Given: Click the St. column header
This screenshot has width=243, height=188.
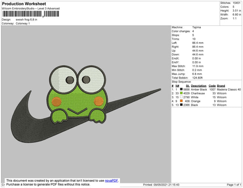Looking at the screenshot, I should click(x=188, y=86).
